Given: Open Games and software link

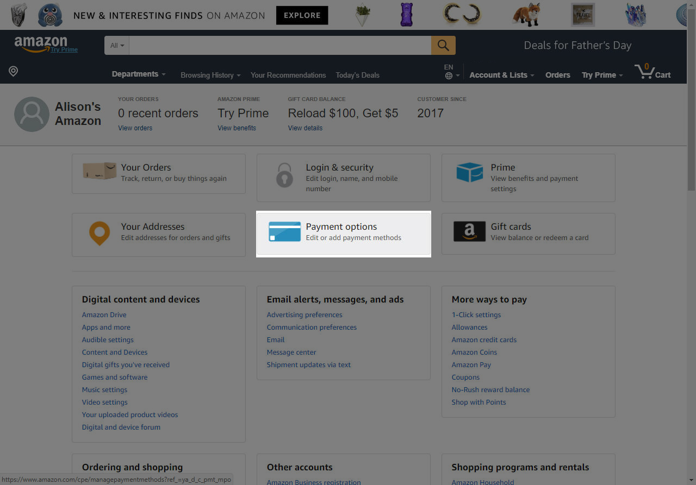Looking at the screenshot, I should tap(115, 377).
